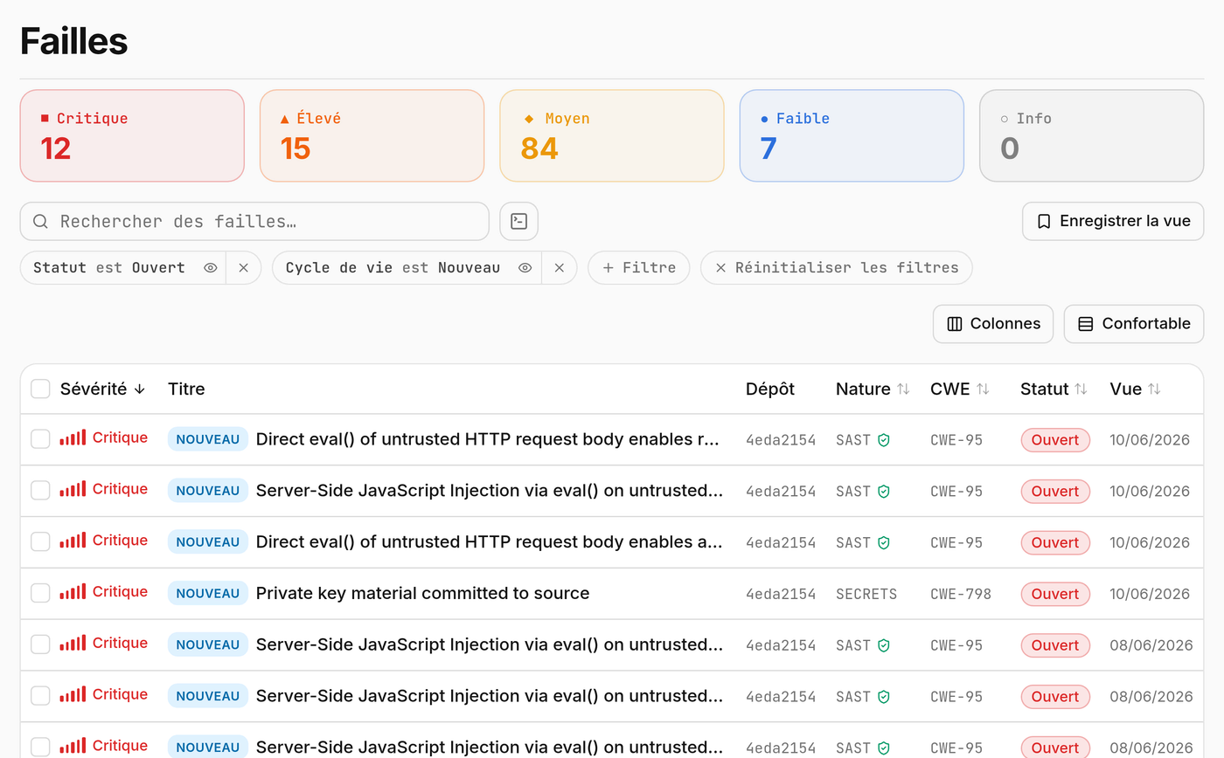Edit the Statut est Ouvert filter chip
The width and height of the screenshot is (1224, 758).
109,268
